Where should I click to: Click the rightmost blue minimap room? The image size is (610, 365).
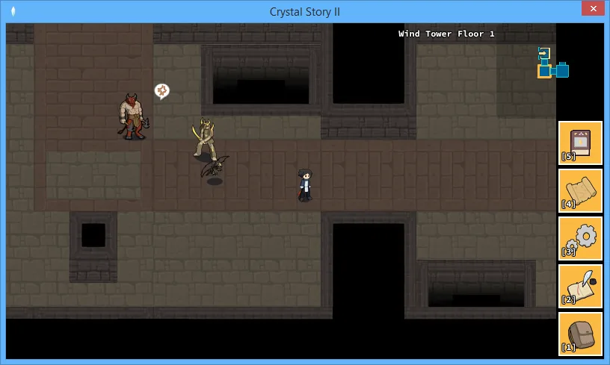pos(563,70)
